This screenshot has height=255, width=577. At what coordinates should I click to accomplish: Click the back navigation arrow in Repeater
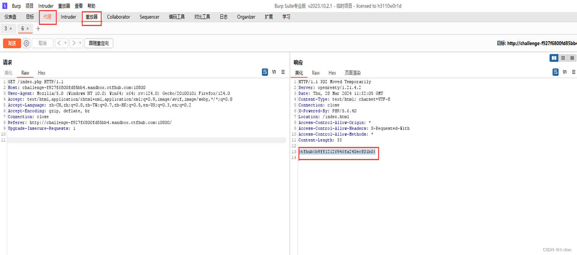[59, 43]
